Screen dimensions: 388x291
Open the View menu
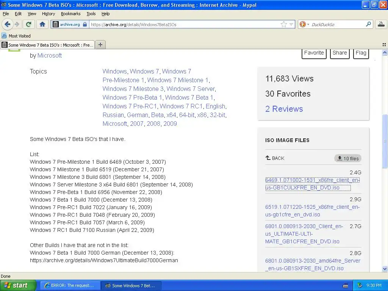pyautogui.click(x=32, y=14)
